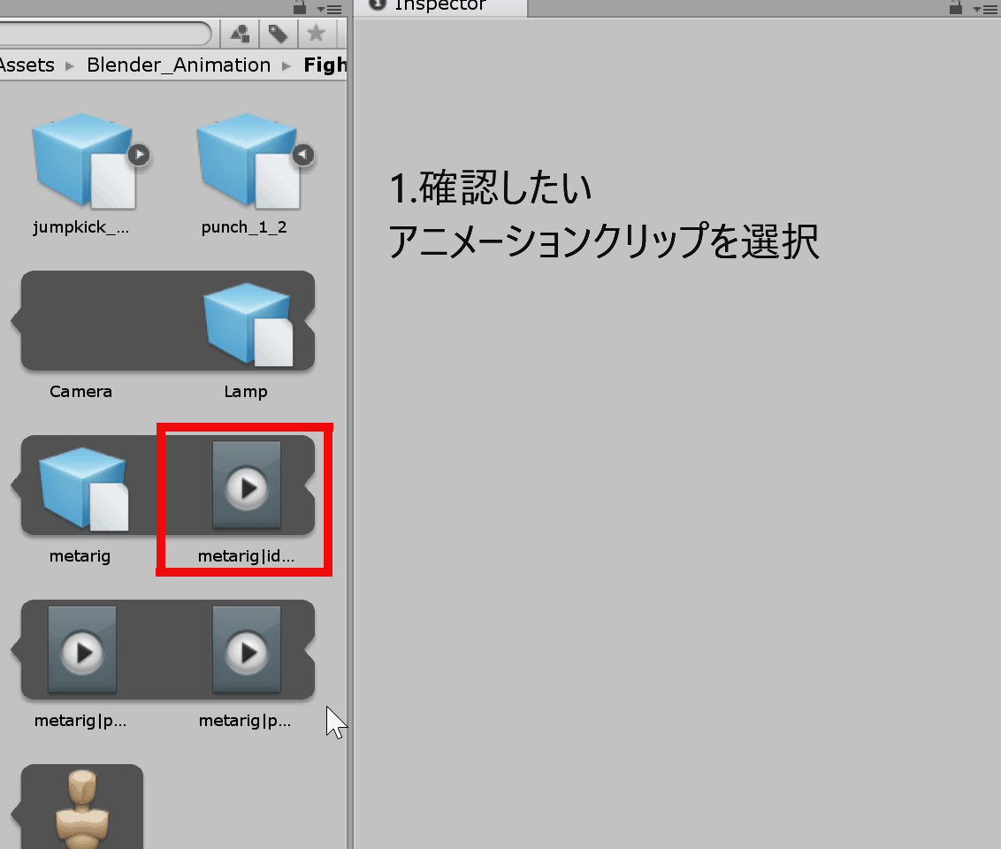This screenshot has height=849, width=1001.
Task: Click the Inspector panel info icon
Action: (377, 4)
